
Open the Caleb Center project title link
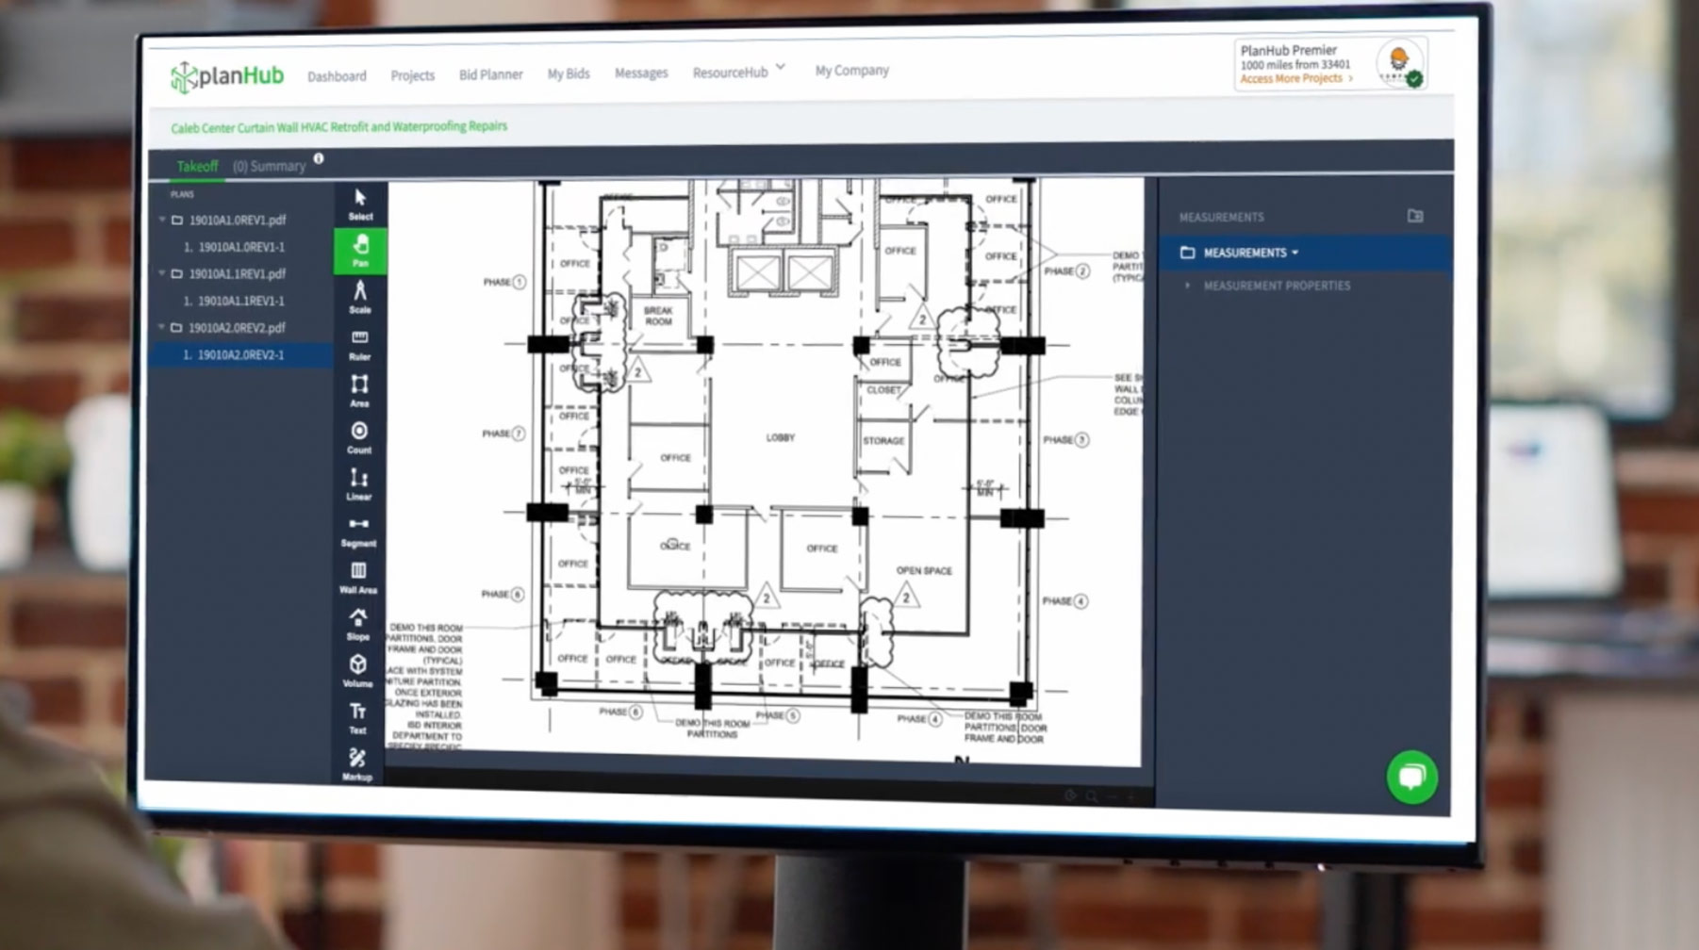tap(338, 125)
